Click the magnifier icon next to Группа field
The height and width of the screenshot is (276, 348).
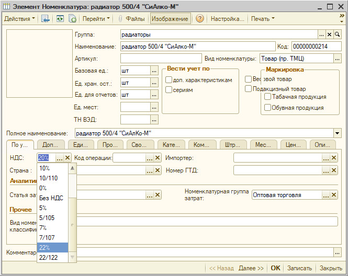(338, 34)
